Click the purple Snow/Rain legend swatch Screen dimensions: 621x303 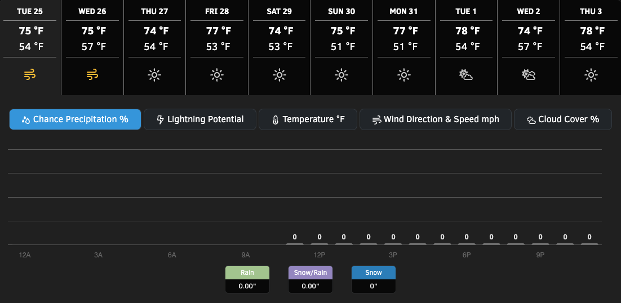(310, 273)
